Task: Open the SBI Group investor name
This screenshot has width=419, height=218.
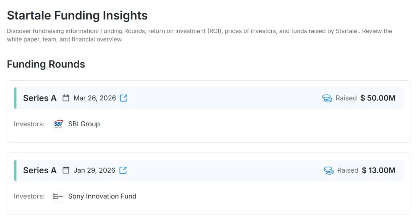Action: [x=84, y=124]
